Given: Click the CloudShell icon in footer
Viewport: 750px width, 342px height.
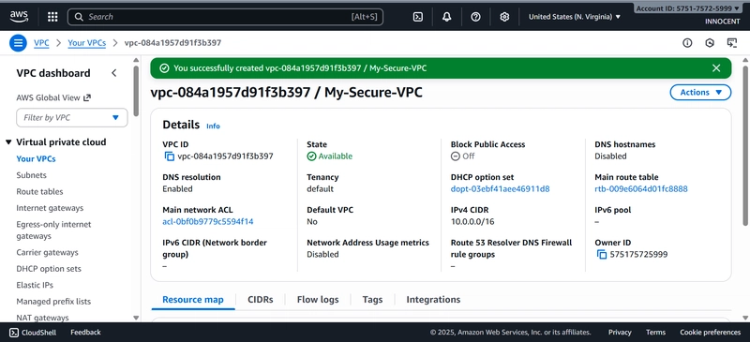Looking at the screenshot, I should coord(14,333).
